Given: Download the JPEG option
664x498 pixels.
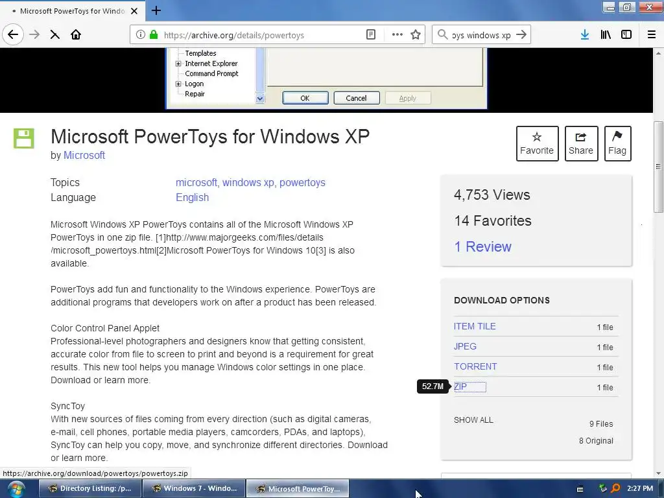Looking at the screenshot, I should [465, 346].
